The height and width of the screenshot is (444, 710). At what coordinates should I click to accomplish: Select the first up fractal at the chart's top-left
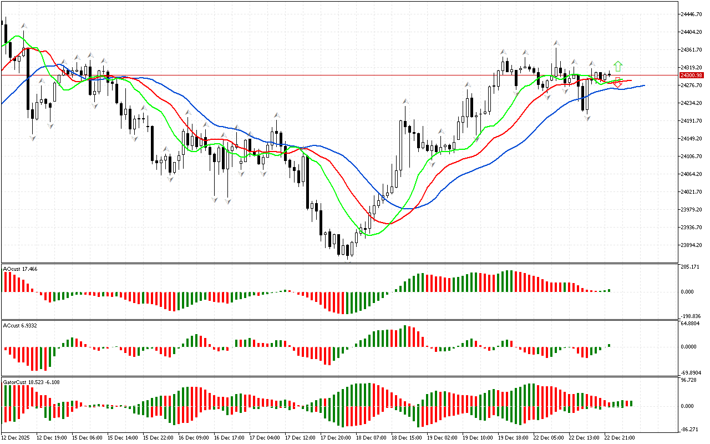coord(24,26)
